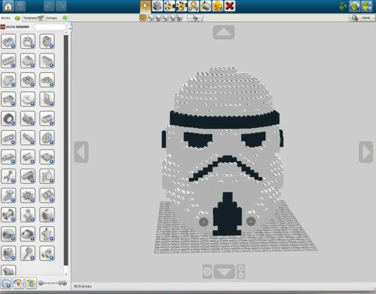Click the Send button

pos(362,17)
